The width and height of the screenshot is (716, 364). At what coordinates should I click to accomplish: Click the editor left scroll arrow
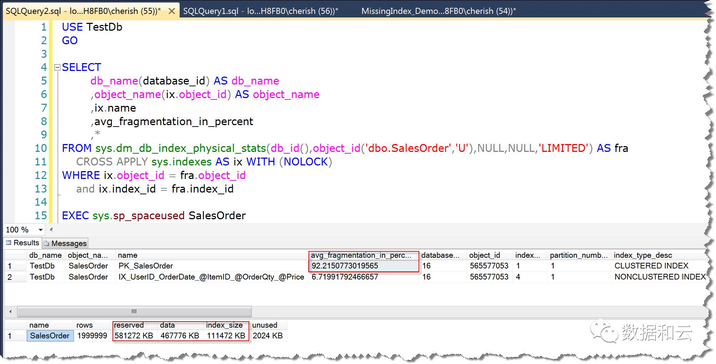51,230
